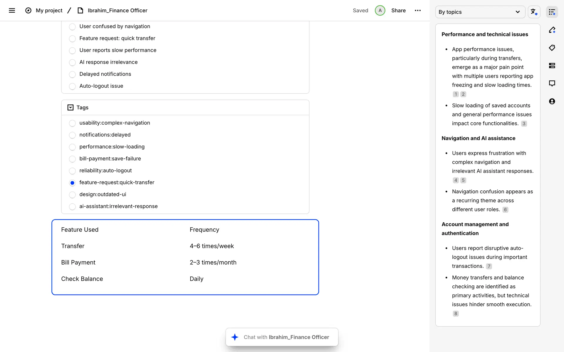Toggle the feature-request:quick-transfer radio button
This screenshot has width=564, height=352.
pyautogui.click(x=72, y=183)
